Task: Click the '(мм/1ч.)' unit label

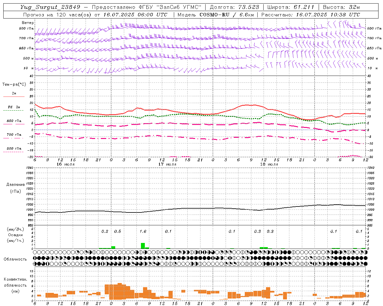Action: click(x=15, y=241)
